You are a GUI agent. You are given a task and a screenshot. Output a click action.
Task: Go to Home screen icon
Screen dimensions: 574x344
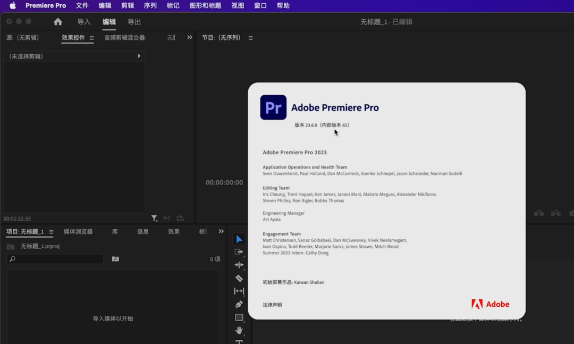(x=58, y=22)
